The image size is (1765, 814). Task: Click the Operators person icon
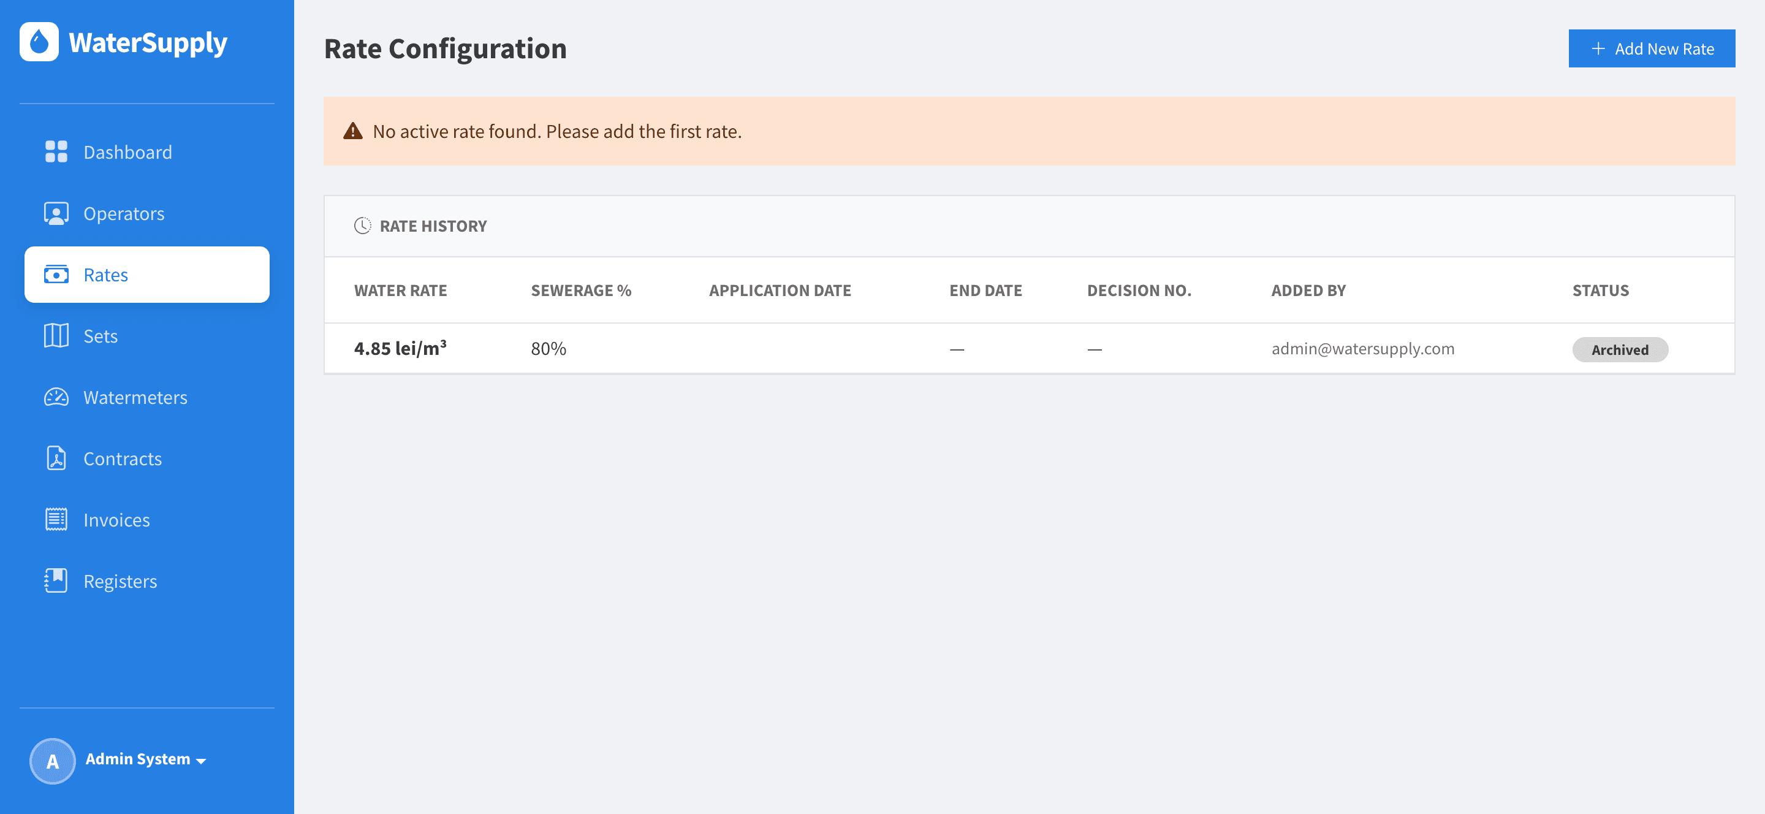click(x=56, y=213)
